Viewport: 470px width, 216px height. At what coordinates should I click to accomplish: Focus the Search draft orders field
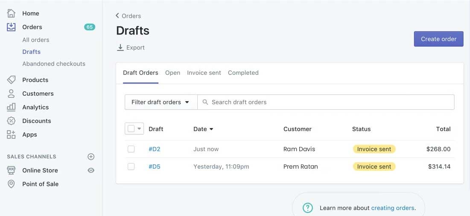click(x=329, y=102)
